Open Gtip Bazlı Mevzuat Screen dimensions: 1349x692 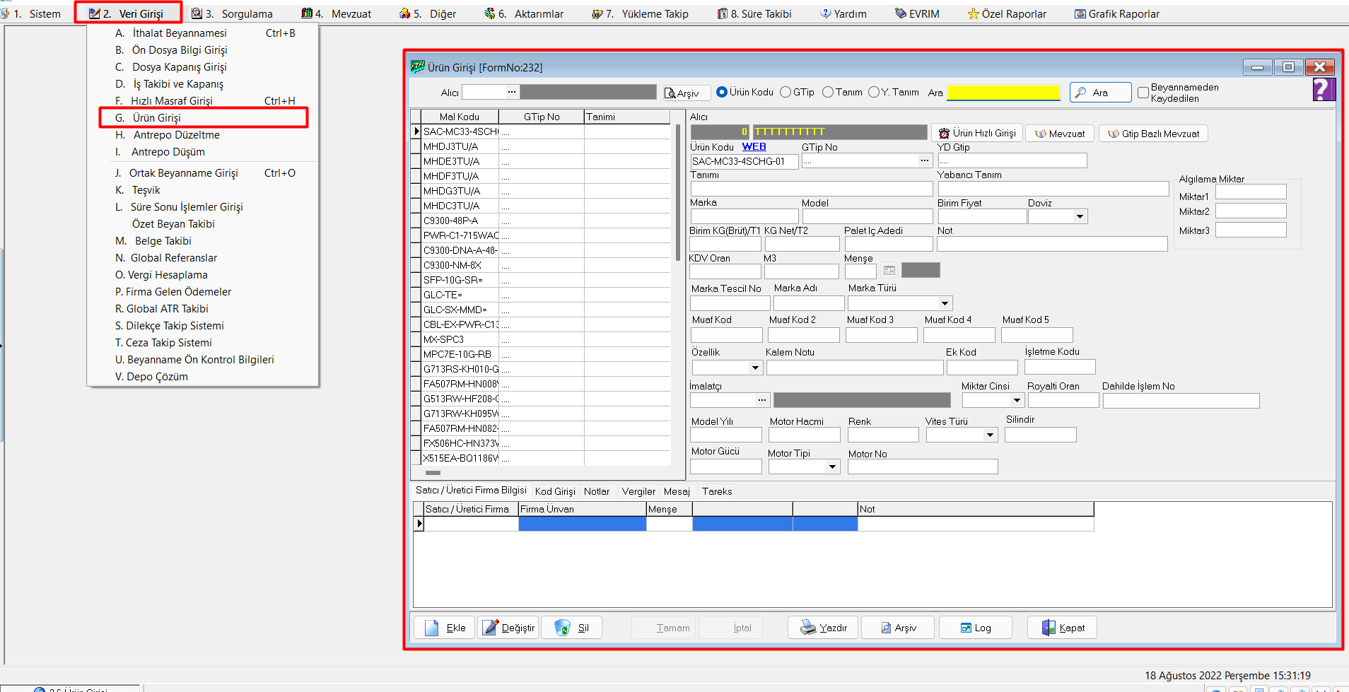click(1153, 134)
